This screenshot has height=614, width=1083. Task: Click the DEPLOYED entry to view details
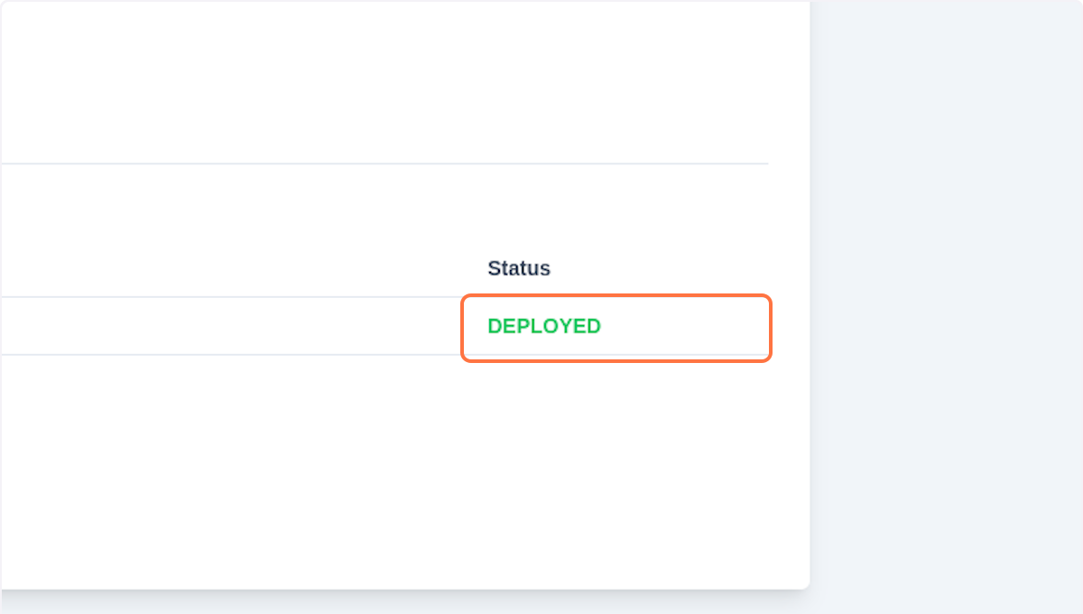543,326
